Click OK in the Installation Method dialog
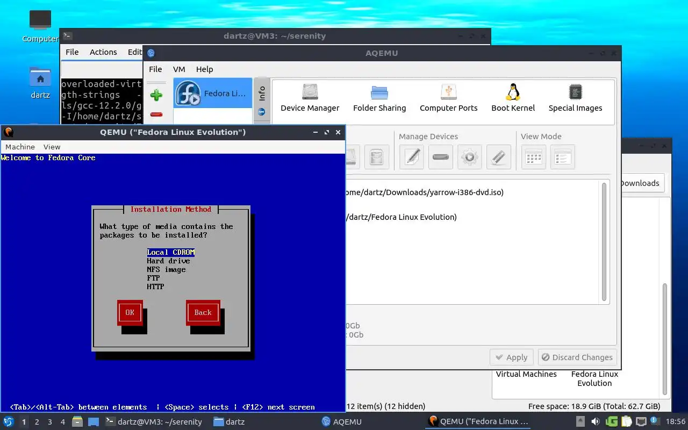The image size is (688, 430). 130,312
